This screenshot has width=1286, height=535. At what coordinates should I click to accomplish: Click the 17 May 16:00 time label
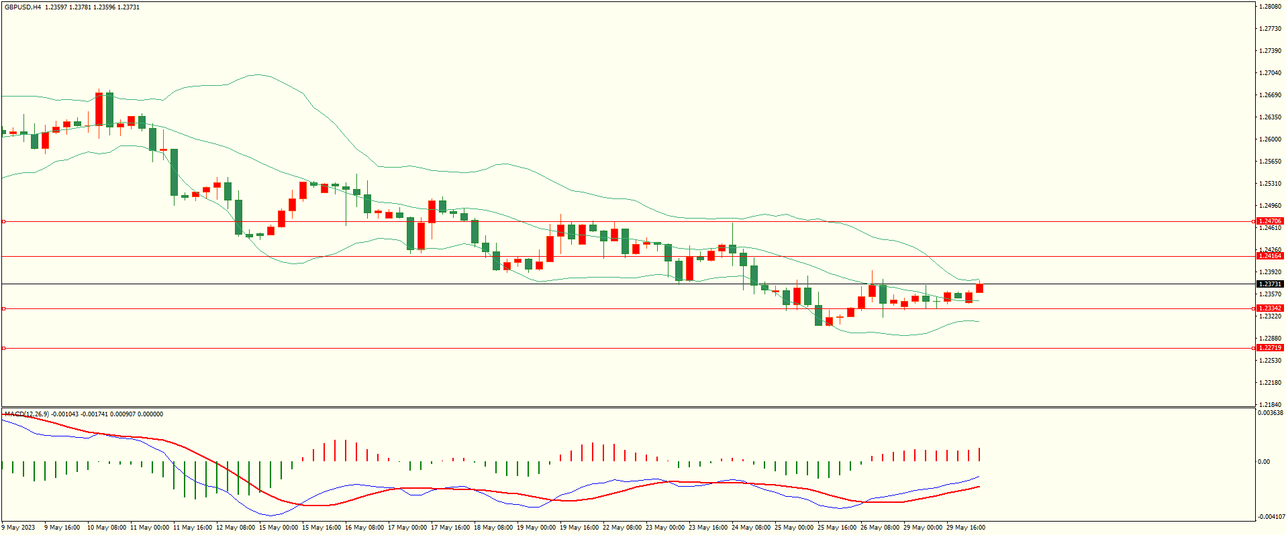pyautogui.click(x=450, y=528)
